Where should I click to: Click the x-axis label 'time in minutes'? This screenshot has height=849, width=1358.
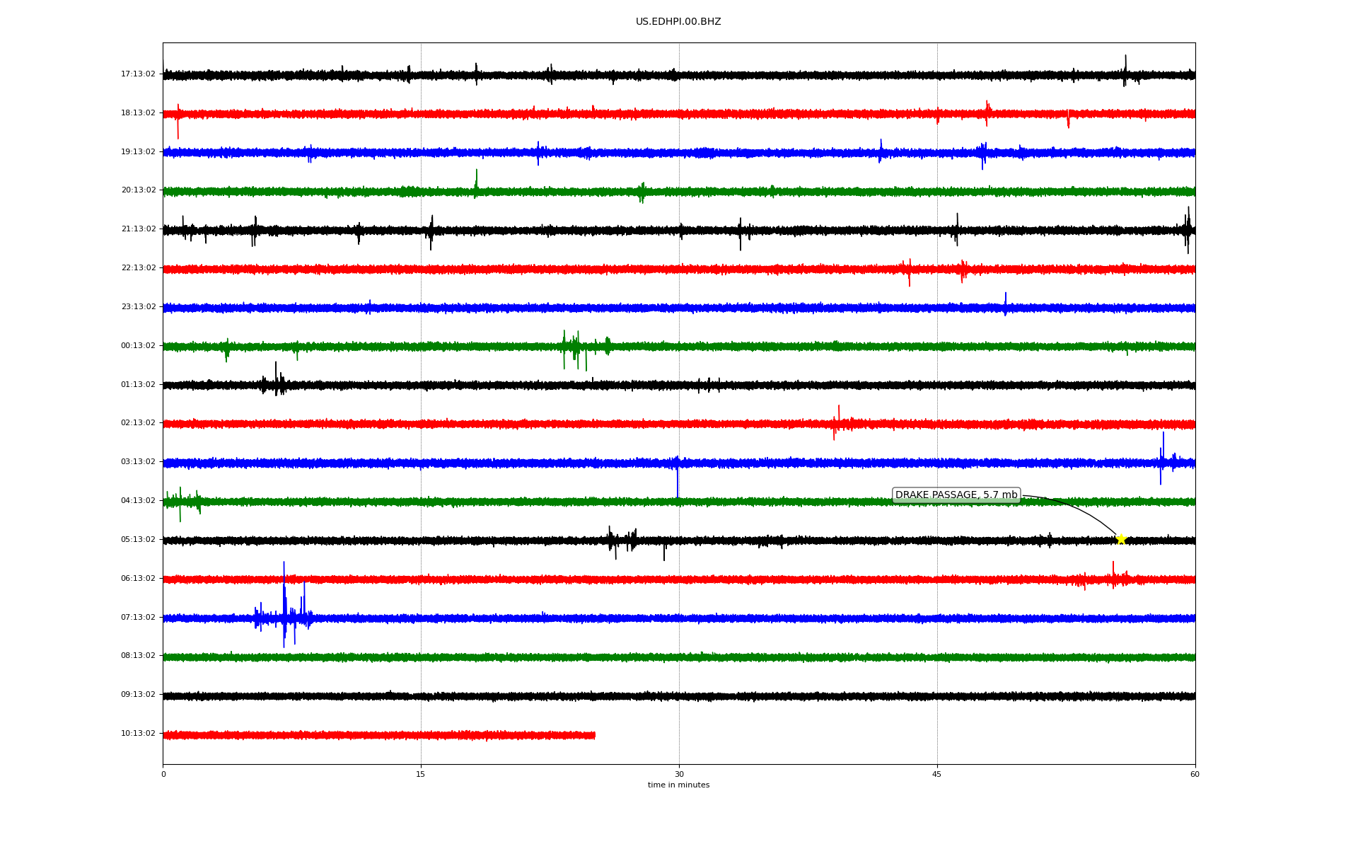678,785
